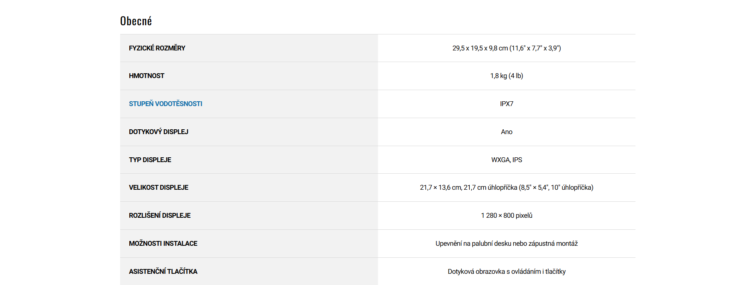Select the Velikost displeje label
This screenshot has height=285, width=756.
pos(159,187)
